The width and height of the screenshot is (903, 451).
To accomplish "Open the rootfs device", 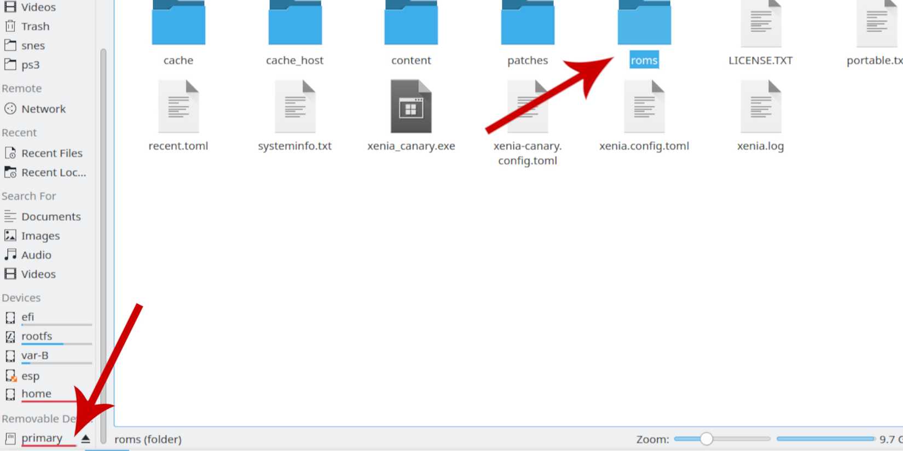I will tap(37, 336).
